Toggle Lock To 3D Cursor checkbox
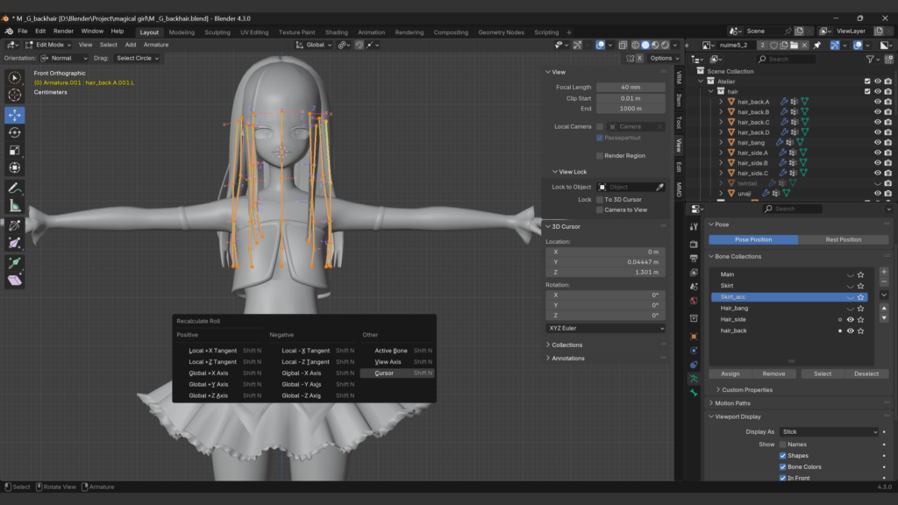 click(x=600, y=199)
